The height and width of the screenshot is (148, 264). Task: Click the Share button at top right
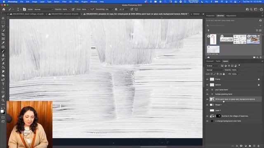tap(261, 9)
